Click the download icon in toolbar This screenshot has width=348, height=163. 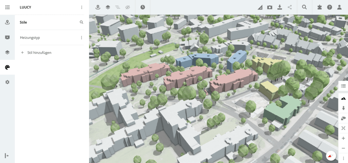(280, 7)
